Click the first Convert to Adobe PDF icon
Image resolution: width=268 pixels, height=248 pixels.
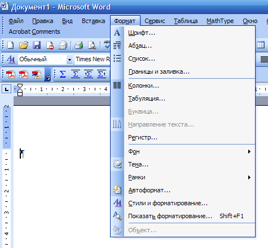click(11, 74)
